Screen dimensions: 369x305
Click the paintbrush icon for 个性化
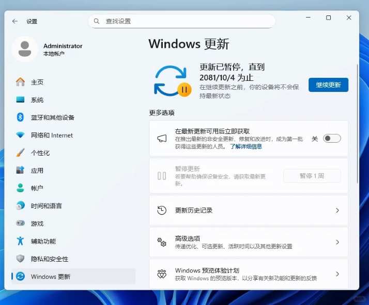click(20, 152)
